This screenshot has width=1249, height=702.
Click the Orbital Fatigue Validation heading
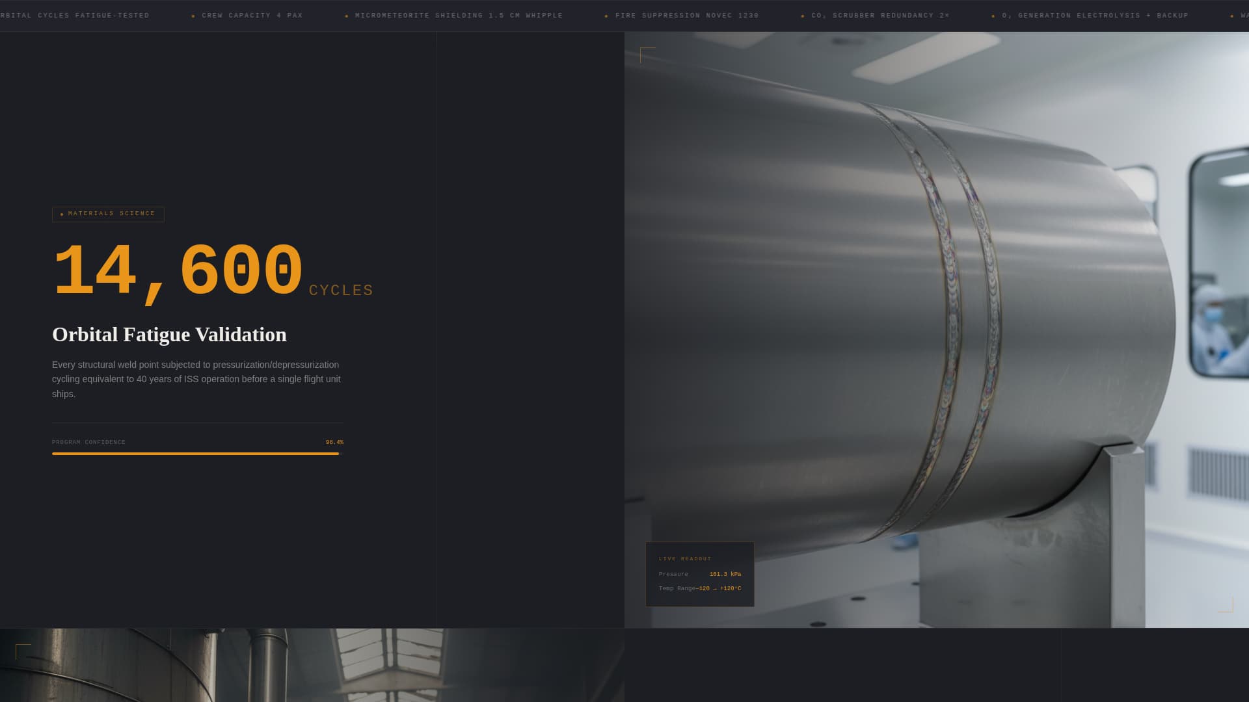coord(169,335)
